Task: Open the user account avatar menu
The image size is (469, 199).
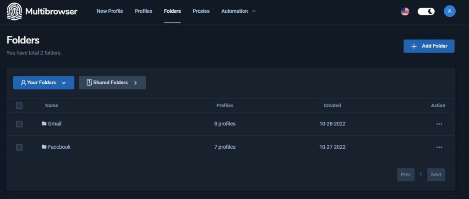Action: [x=450, y=11]
